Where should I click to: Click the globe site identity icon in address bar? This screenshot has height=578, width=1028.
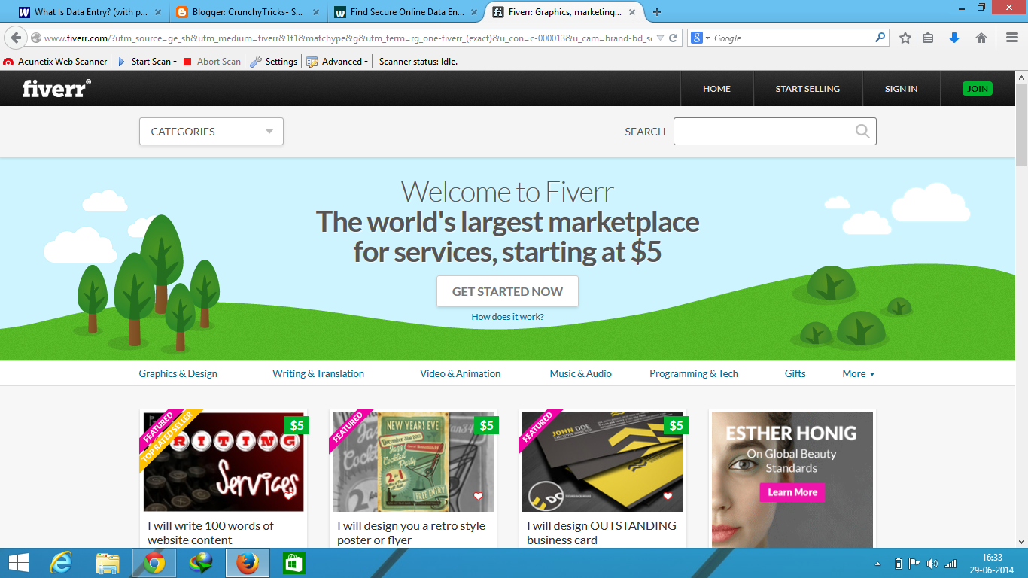coord(36,38)
